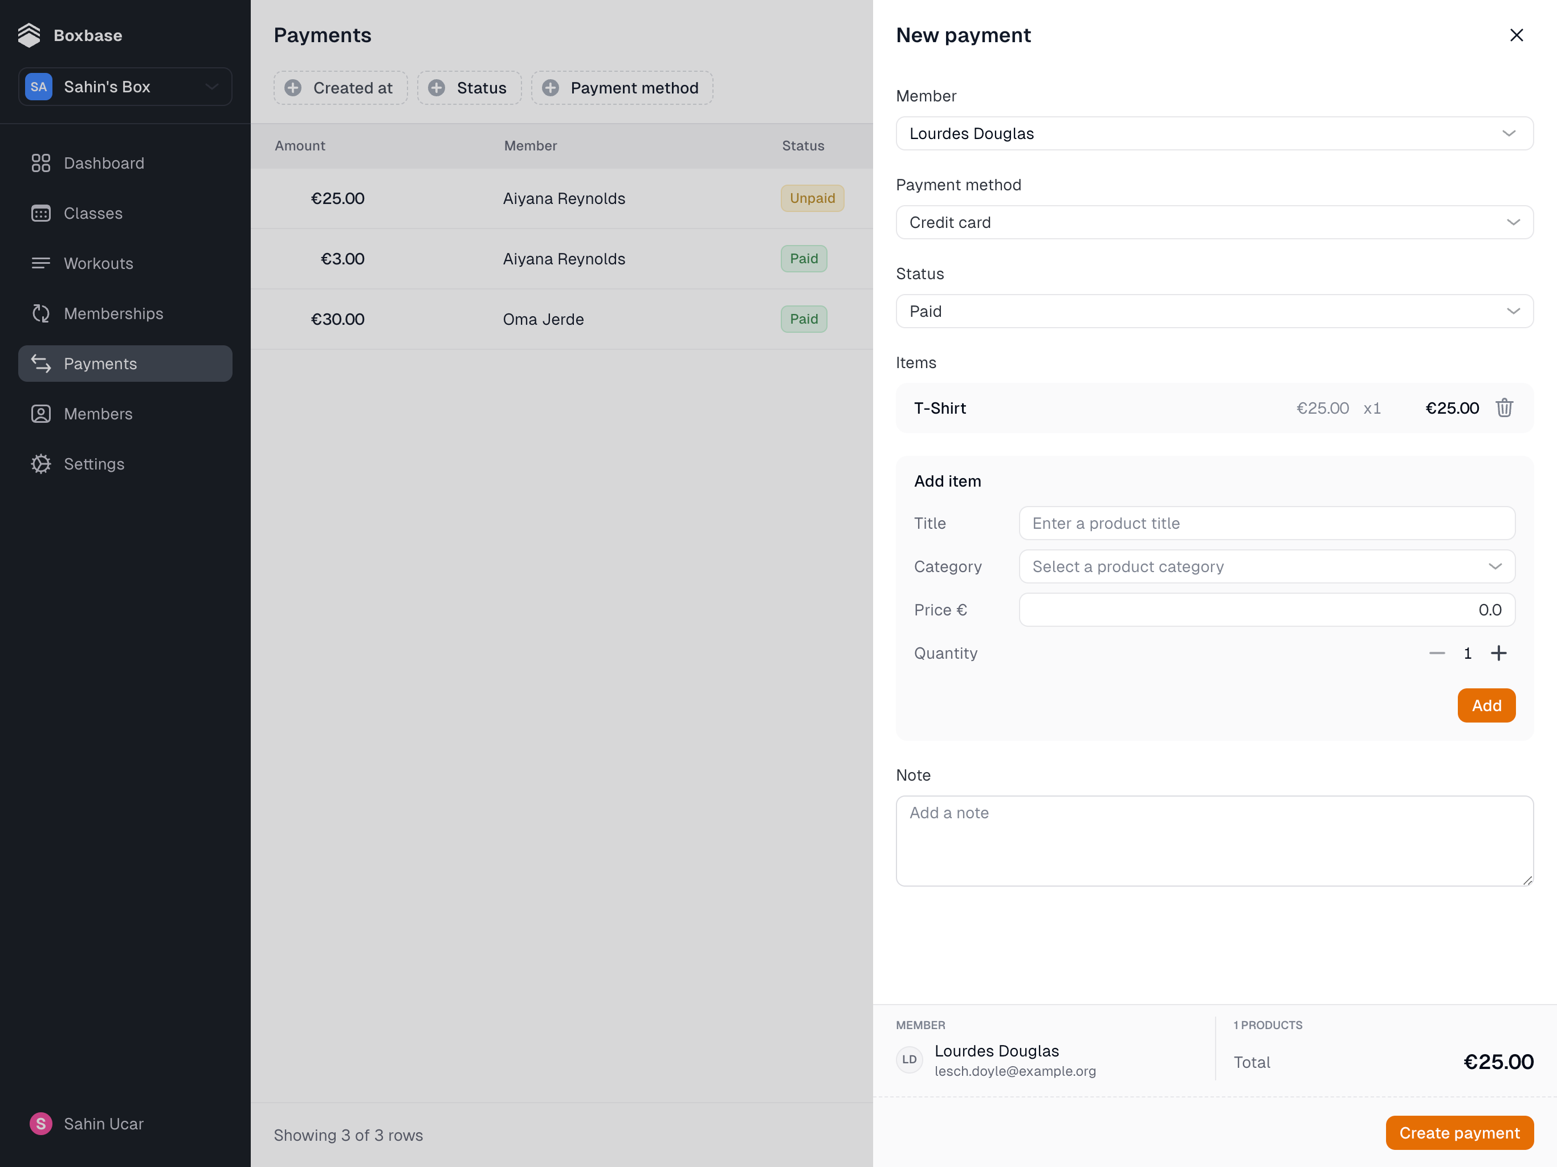Screen dimensions: 1557x1167
Task: Click the Boxbase logo
Action: tap(30, 35)
